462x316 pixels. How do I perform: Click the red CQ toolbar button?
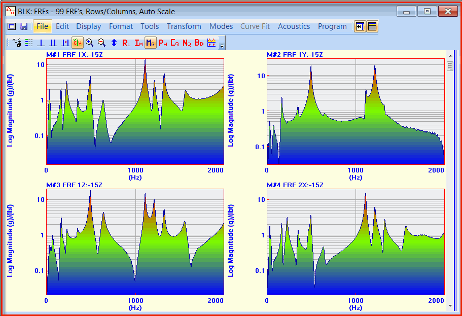(175, 43)
